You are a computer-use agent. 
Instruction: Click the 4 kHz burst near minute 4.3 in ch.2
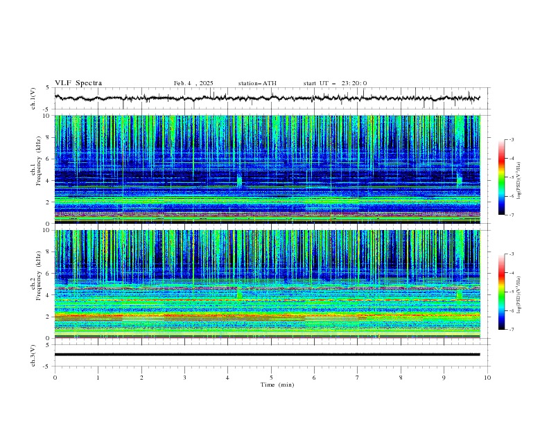coord(239,293)
